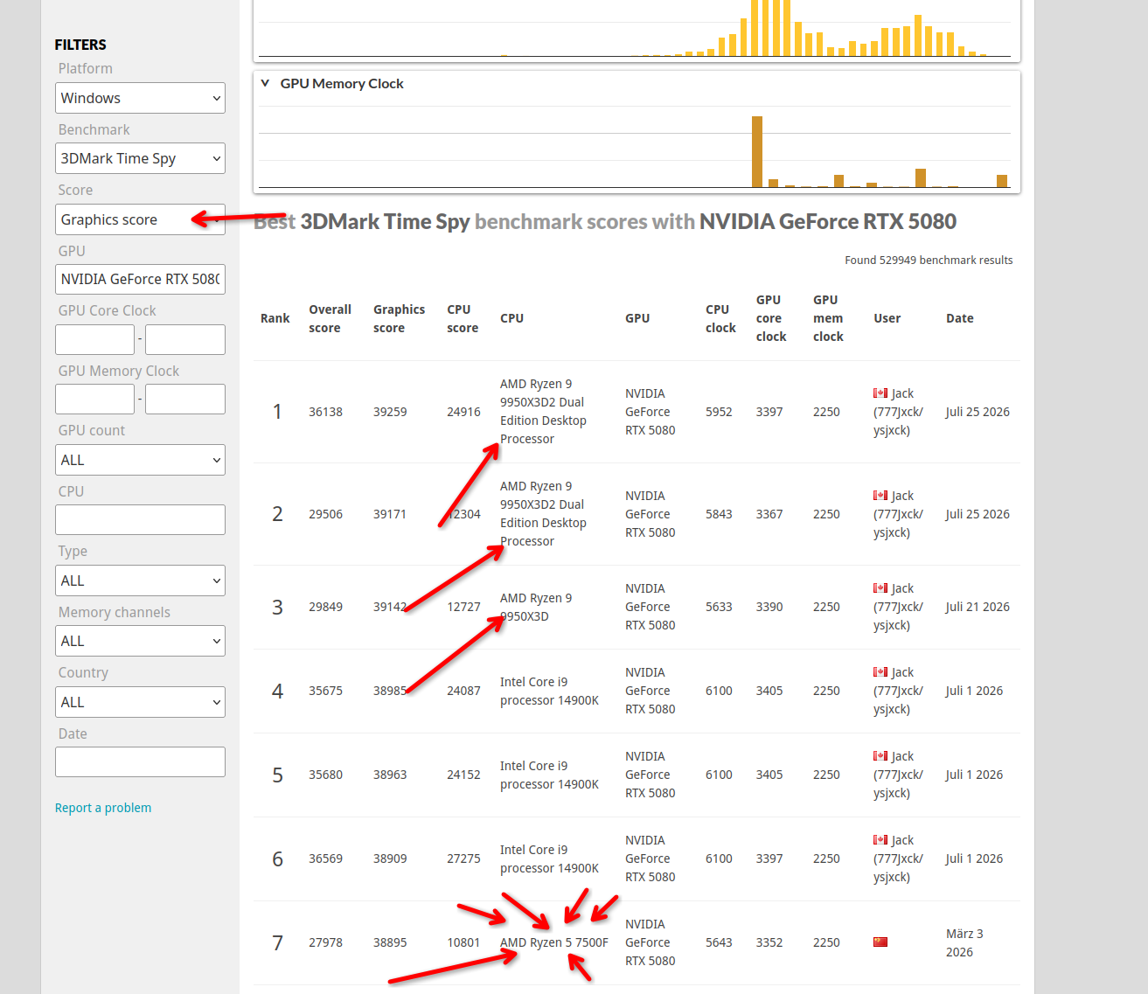The width and height of the screenshot is (1148, 994).
Task: Open the Country filter dropdown
Action: coord(140,702)
